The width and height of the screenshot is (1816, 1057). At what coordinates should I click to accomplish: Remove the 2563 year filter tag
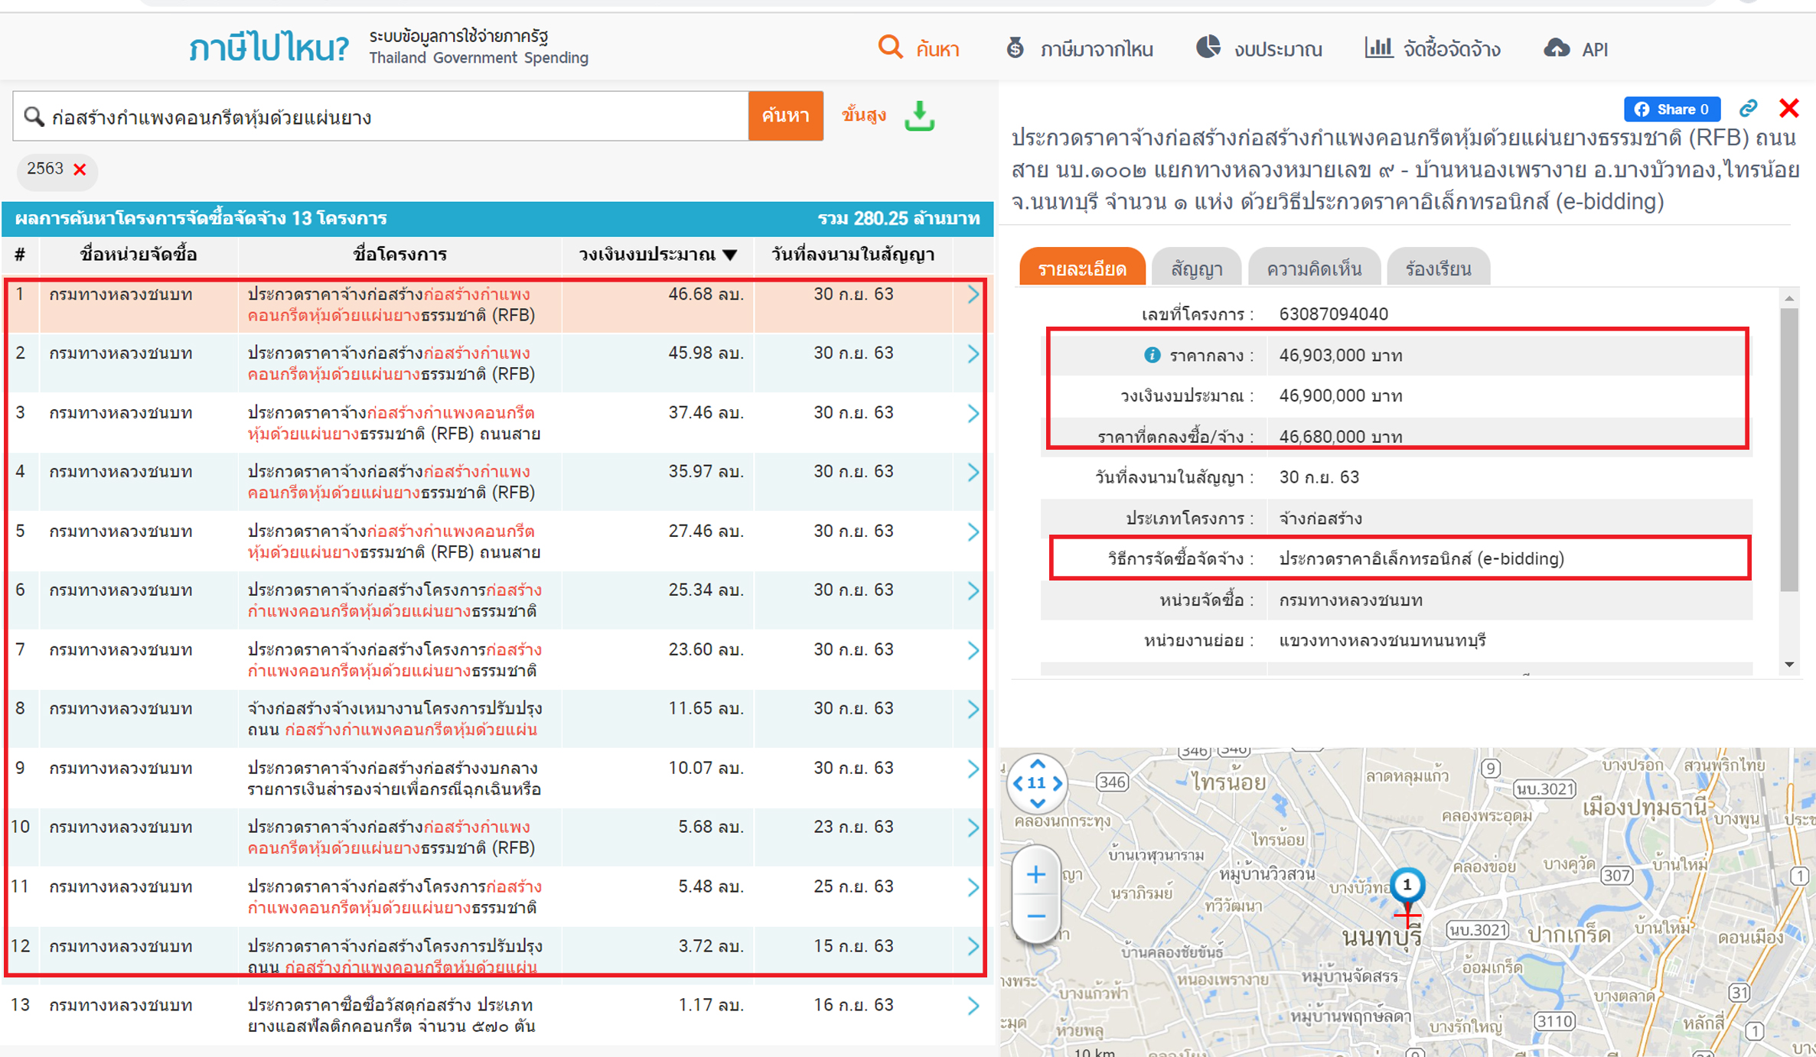click(x=80, y=169)
